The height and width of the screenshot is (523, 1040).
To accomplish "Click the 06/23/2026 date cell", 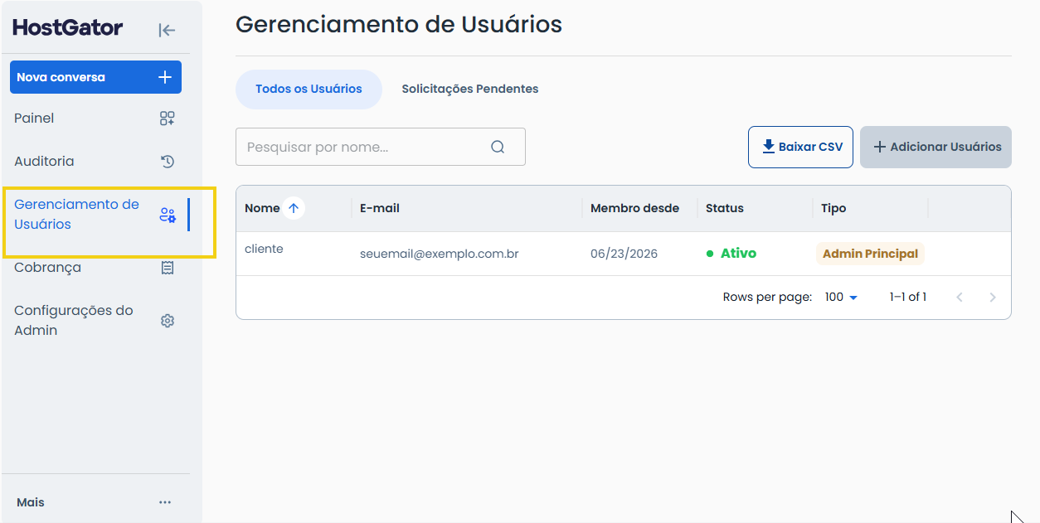I will pyautogui.click(x=624, y=254).
